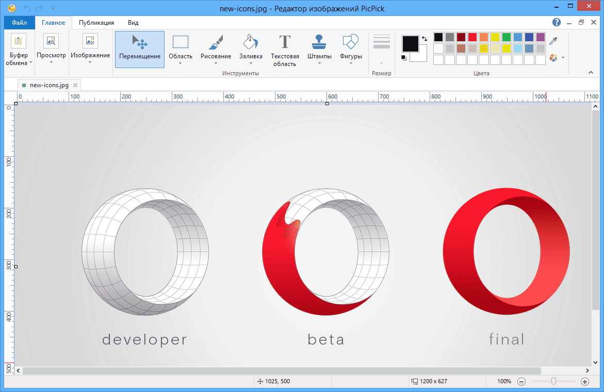Click the Opera developer logo in canvas
This screenshot has width=604, height=392.
tap(145, 252)
